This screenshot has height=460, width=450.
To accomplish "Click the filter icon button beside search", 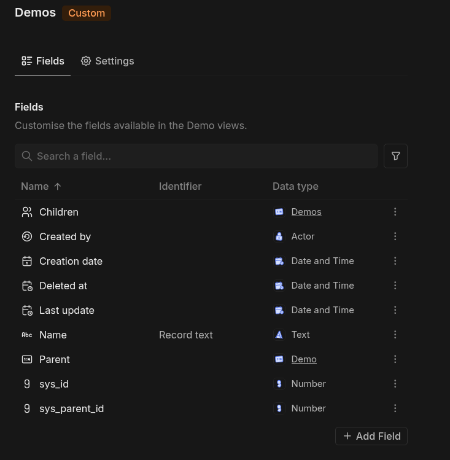I will [395, 156].
